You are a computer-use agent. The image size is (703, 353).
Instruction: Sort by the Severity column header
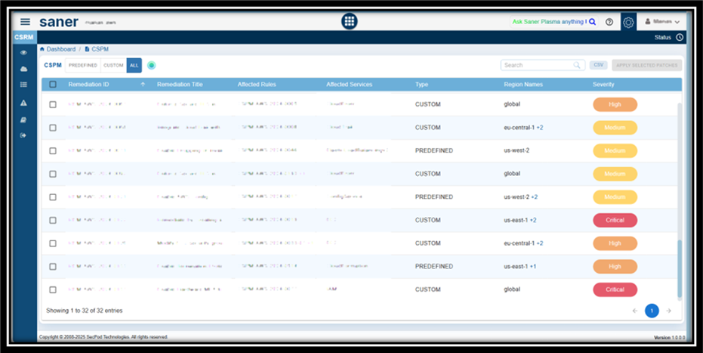[603, 85]
